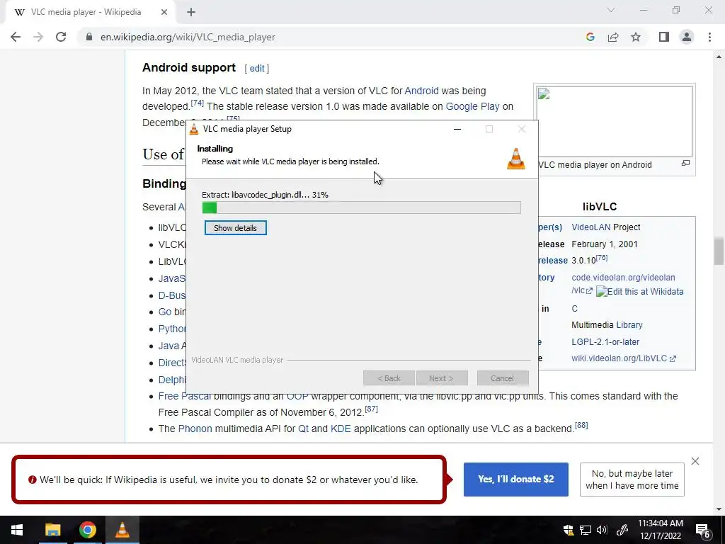Click the site lock icon in the address bar

89,37
